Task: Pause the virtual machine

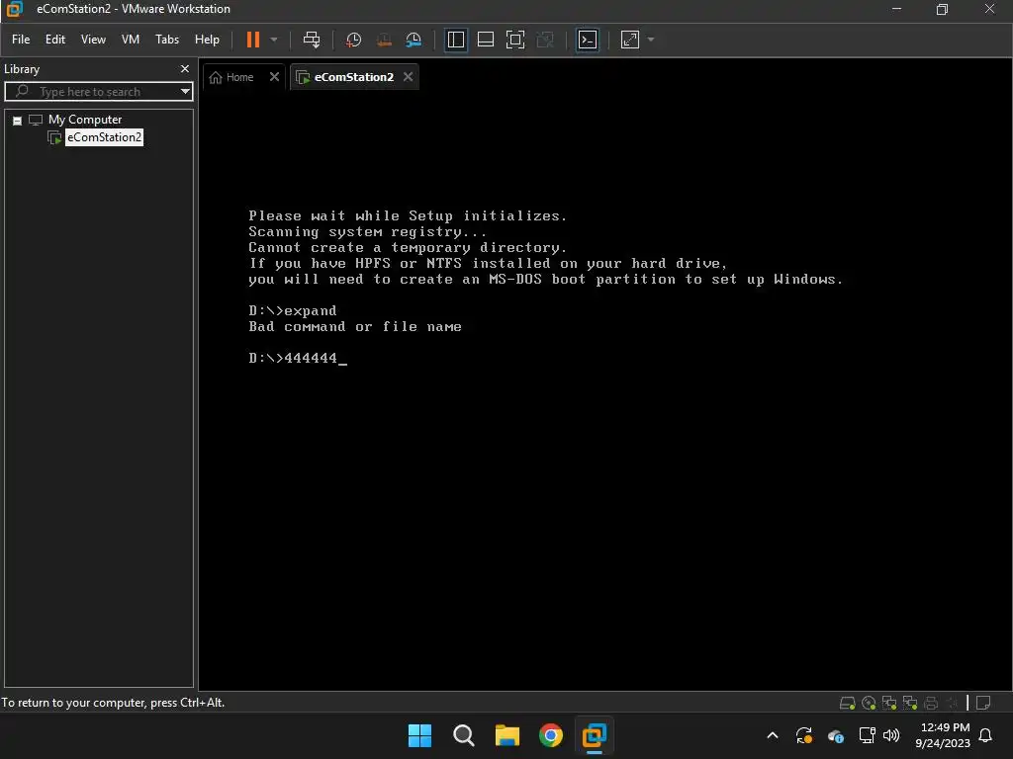Action: click(x=253, y=40)
